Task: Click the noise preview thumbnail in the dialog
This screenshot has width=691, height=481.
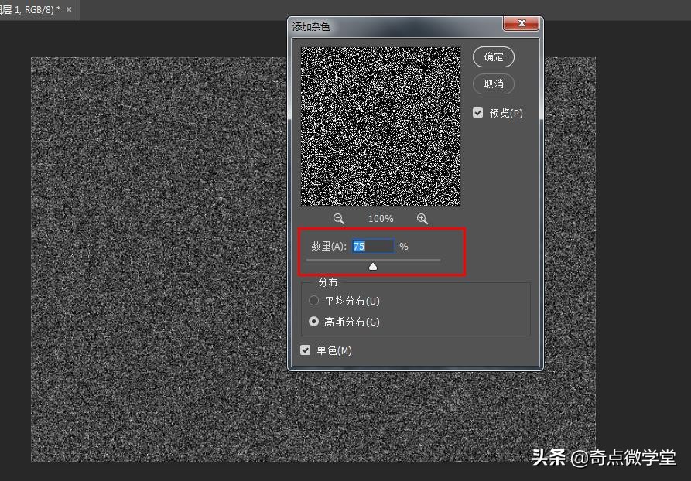Action: click(x=379, y=128)
